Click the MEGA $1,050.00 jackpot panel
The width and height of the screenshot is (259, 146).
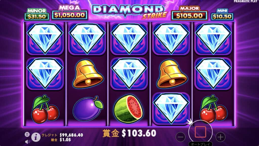coord(70,13)
